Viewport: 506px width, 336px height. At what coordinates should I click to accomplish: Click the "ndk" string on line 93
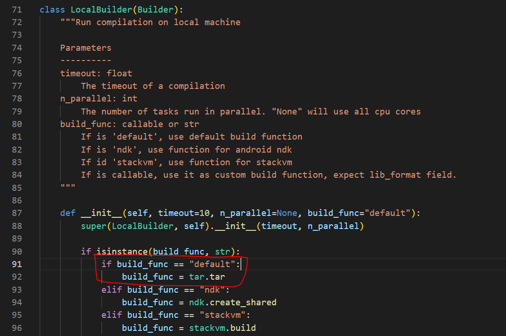coord(213,289)
